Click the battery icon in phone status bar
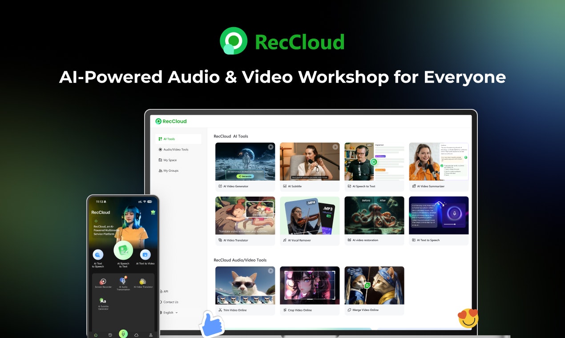Screen dimensions: 565x338 (150, 201)
